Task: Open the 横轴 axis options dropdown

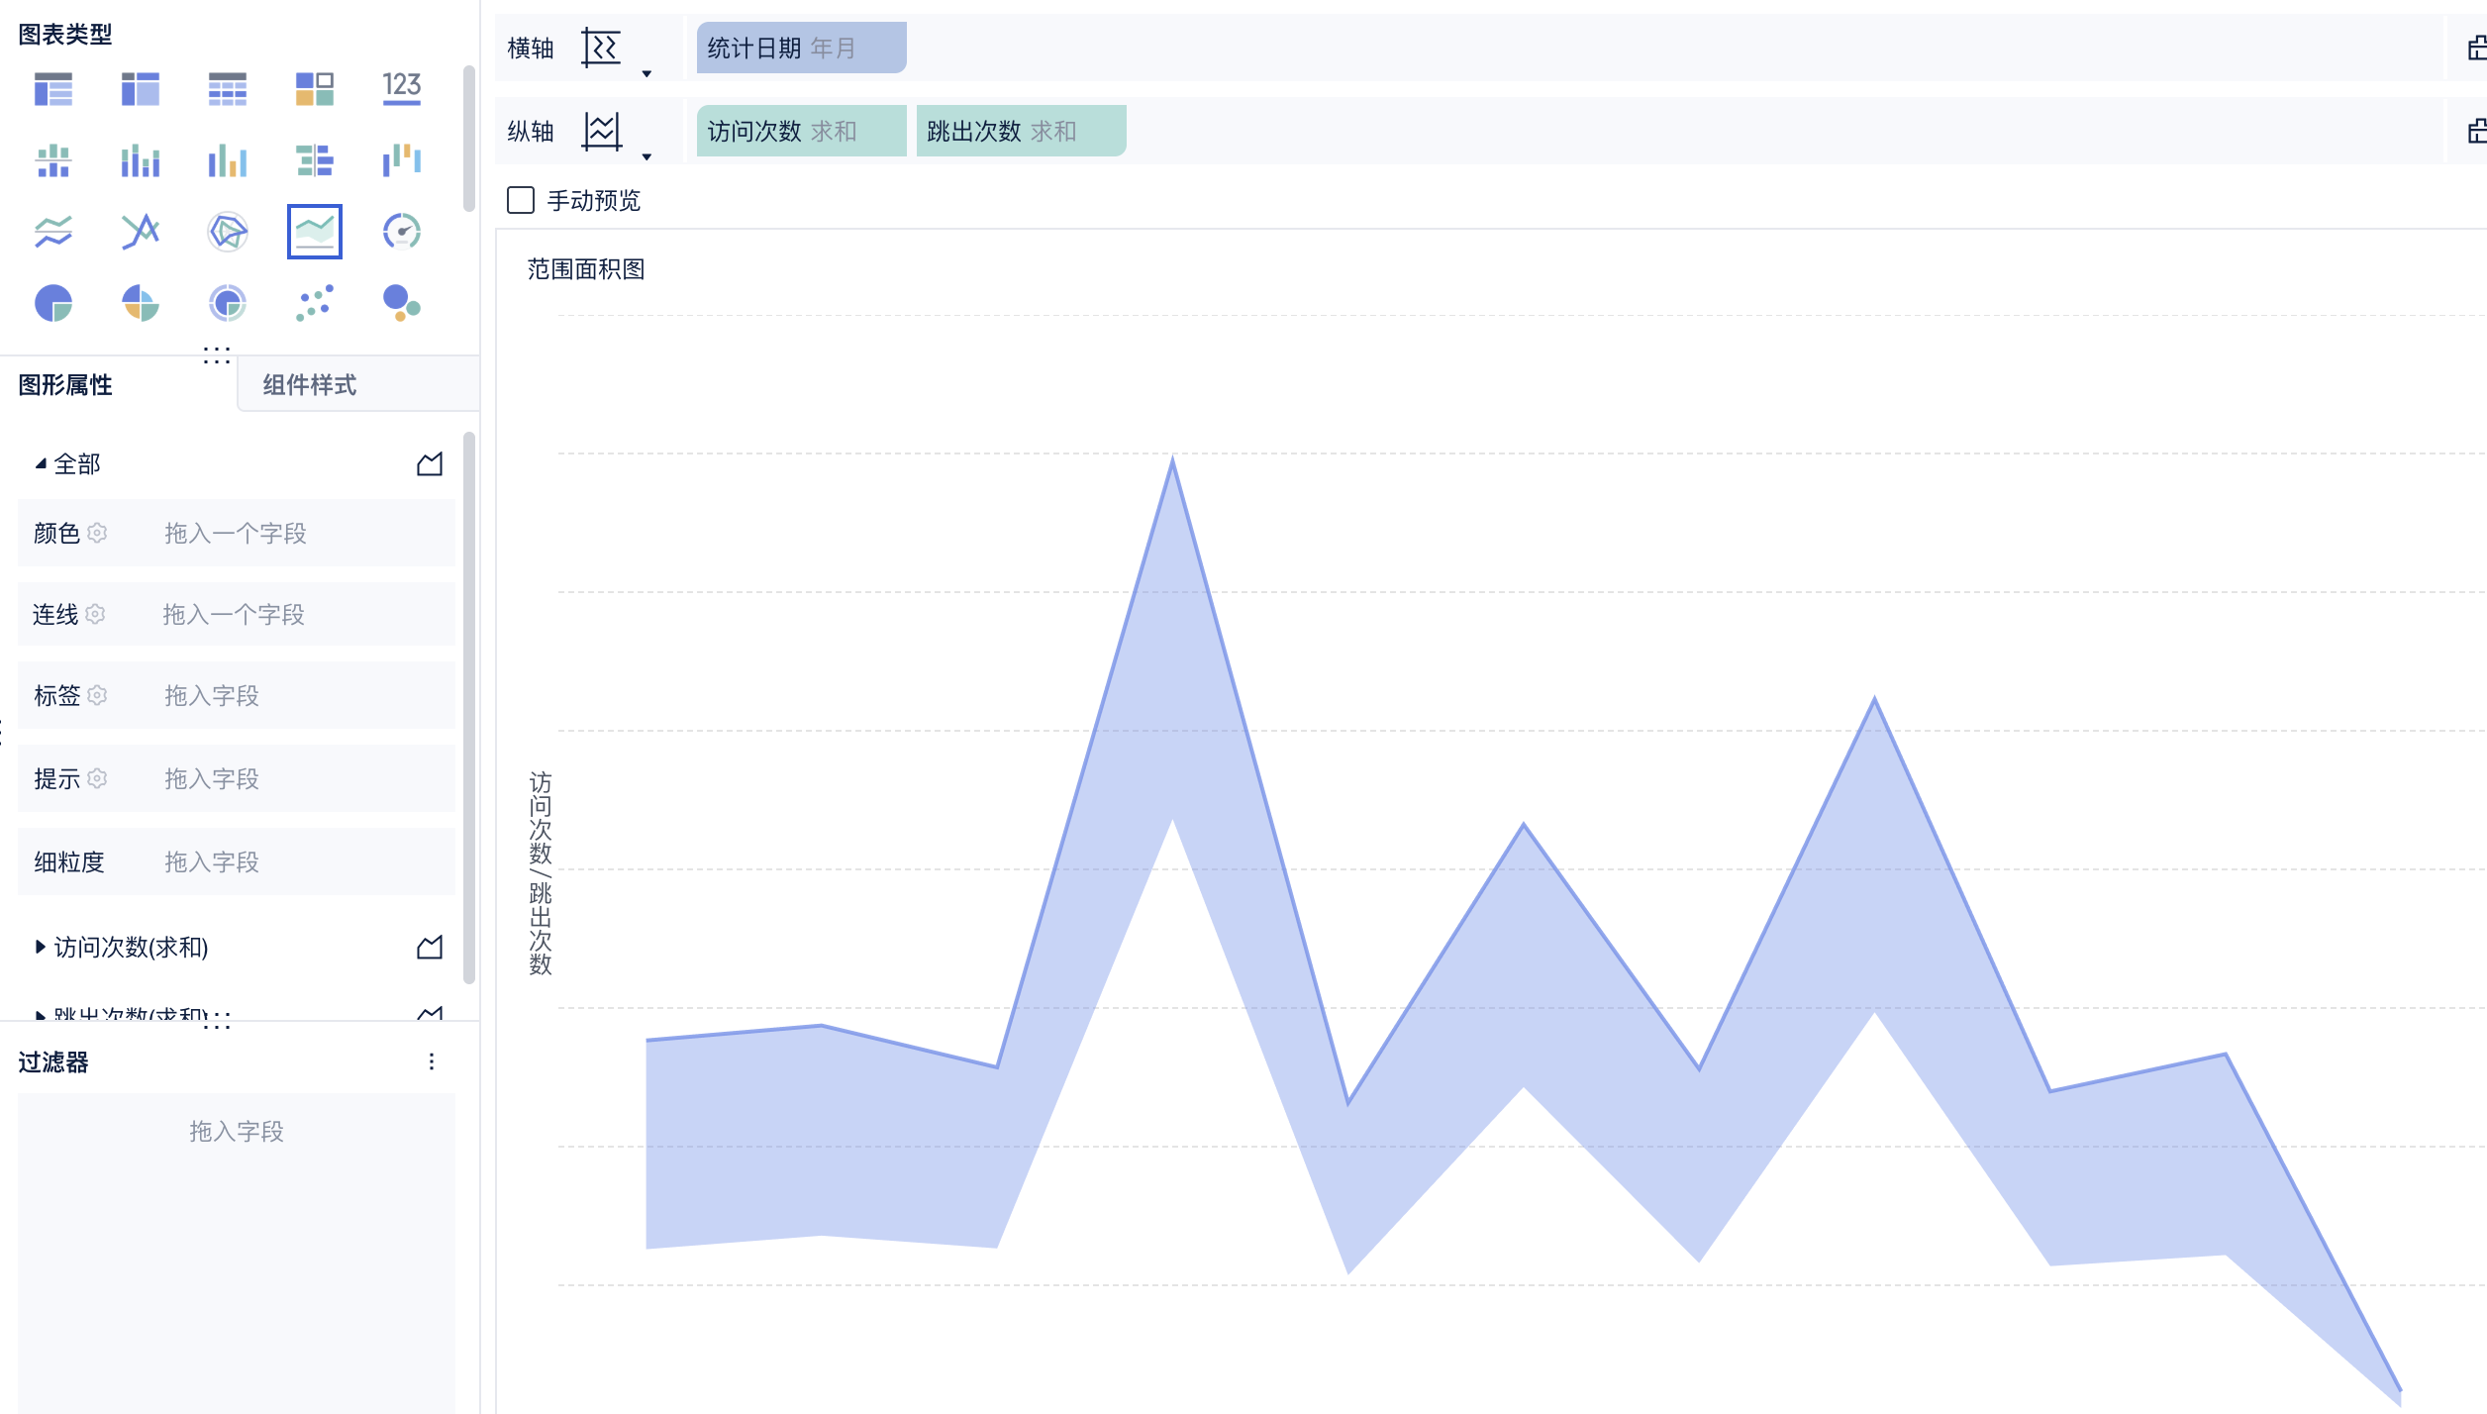Action: click(647, 74)
